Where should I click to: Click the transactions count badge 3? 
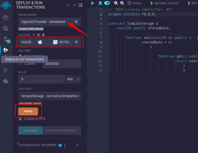coord(60,145)
